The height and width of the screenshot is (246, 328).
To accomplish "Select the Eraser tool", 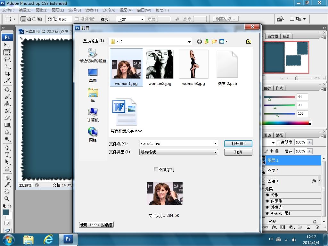I will click(7, 118).
